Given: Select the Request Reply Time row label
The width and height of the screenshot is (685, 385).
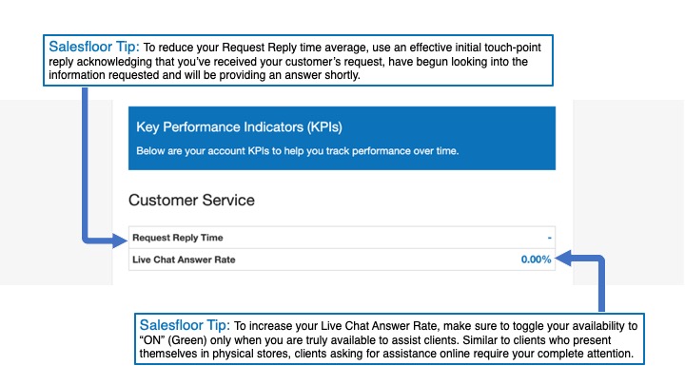Looking at the screenshot, I should click(178, 238).
